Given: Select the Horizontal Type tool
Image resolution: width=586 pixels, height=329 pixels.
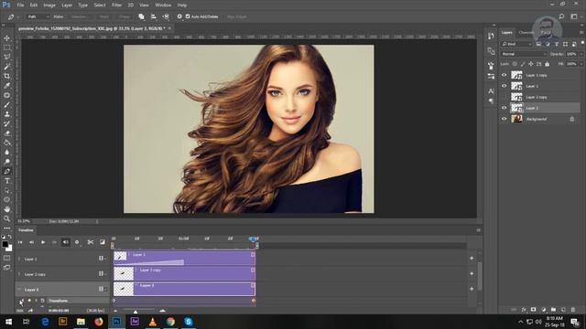Looking at the screenshot, I should [6, 181].
